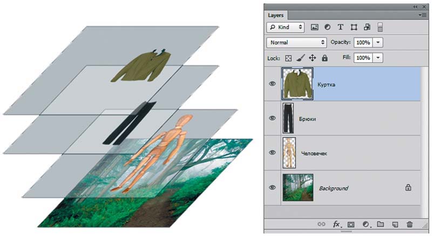
Task: Add a layer style via fx icon
Action: [337, 224]
